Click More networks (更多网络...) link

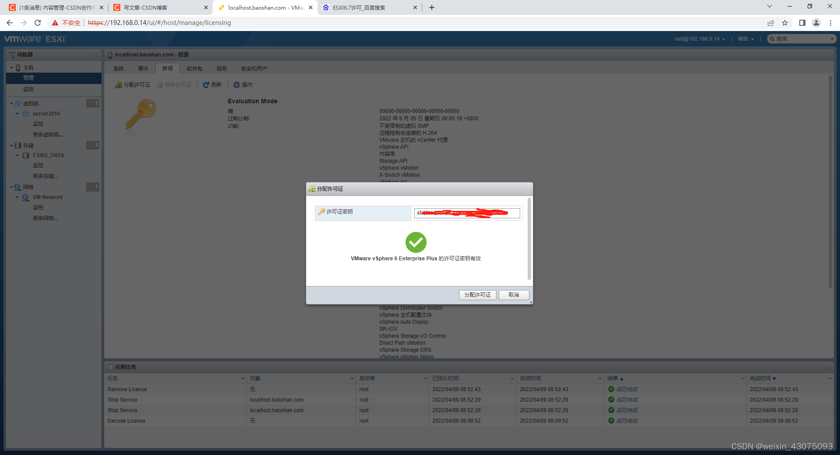[45, 218]
